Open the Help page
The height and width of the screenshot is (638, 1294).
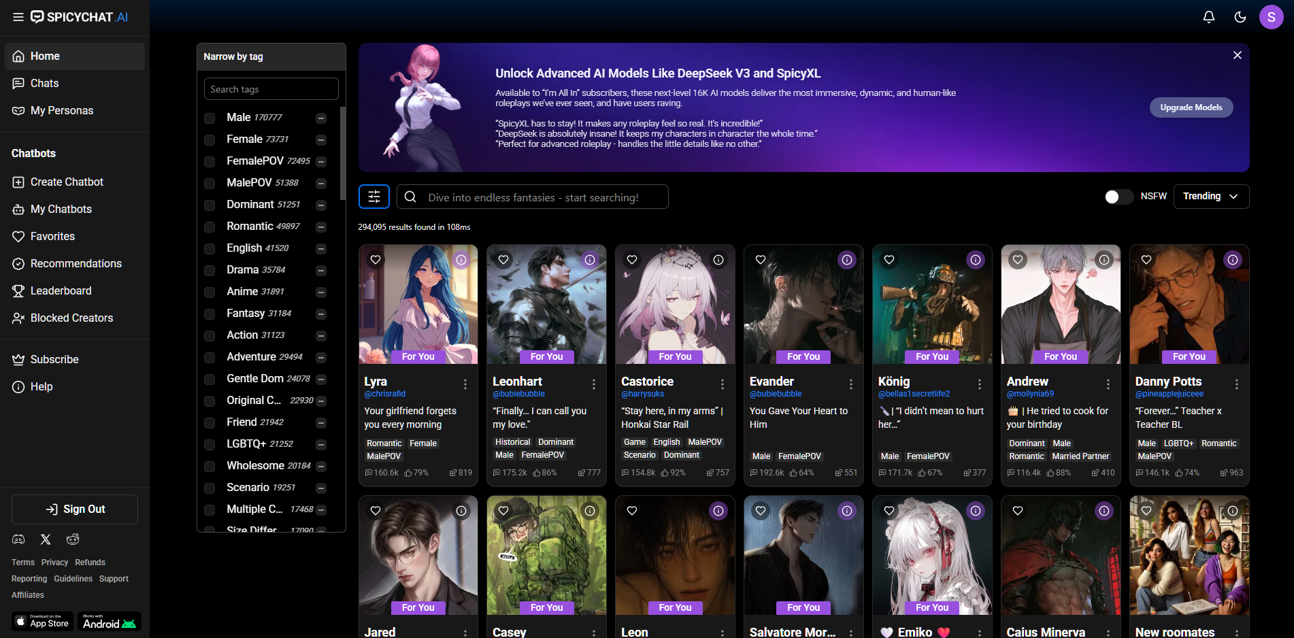[x=75, y=387]
